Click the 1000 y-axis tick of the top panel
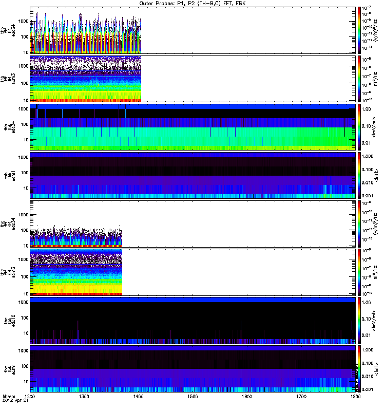385x411 pixels. pyautogui.click(x=24, y=21)
